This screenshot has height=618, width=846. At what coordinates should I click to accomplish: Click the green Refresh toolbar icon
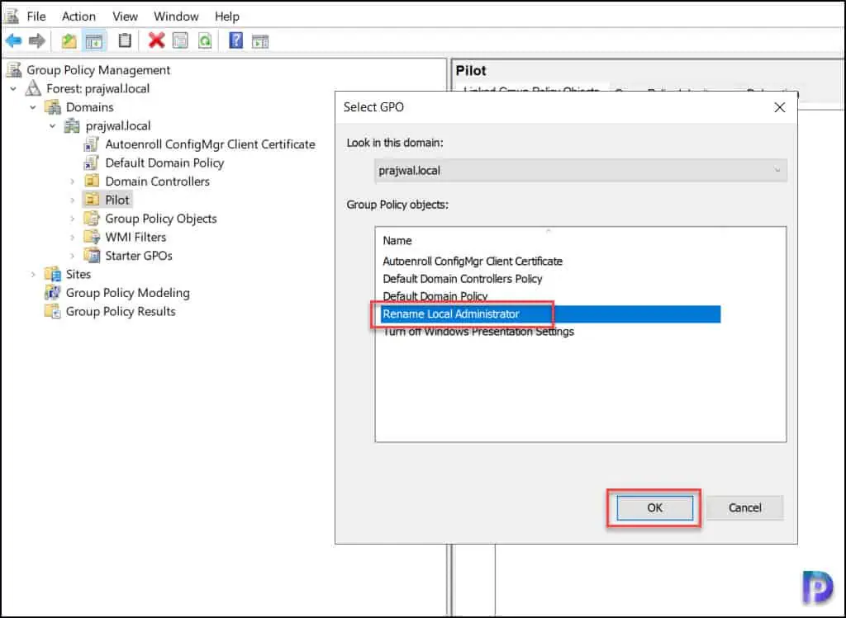click(205, 40)
